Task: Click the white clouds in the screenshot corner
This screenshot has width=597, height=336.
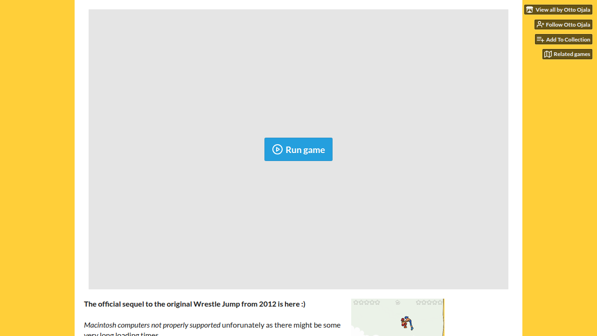Action: (359, 332)
